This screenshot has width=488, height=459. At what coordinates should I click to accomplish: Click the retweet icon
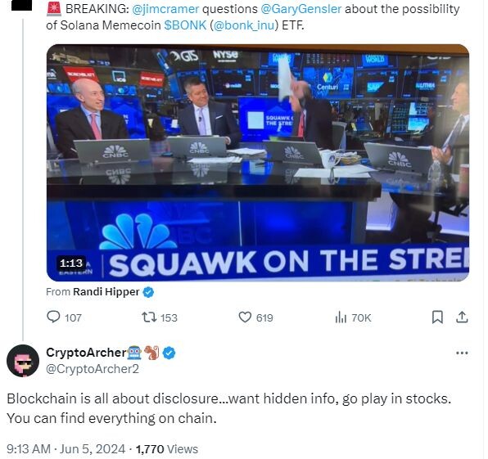pos(149,317)
